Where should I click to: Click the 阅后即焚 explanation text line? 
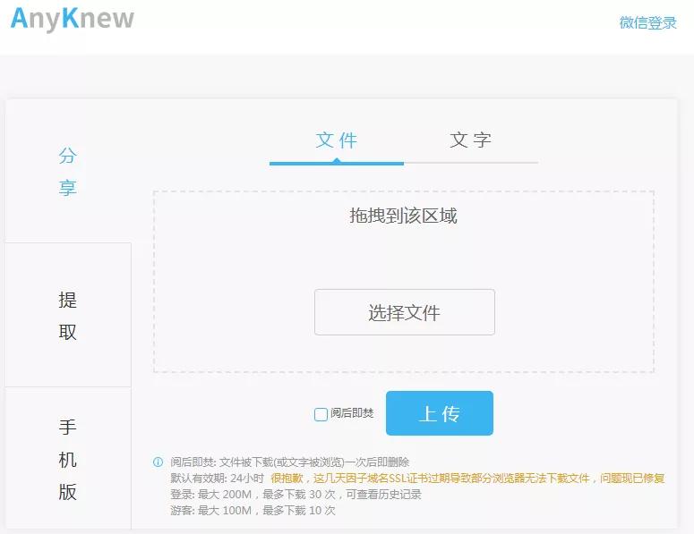pyautogui.click(x=289, y=462)
